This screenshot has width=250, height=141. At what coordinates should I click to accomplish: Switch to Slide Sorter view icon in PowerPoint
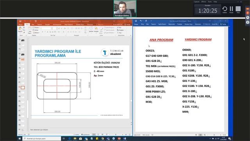pyautogui.click(x=98, y=135)
